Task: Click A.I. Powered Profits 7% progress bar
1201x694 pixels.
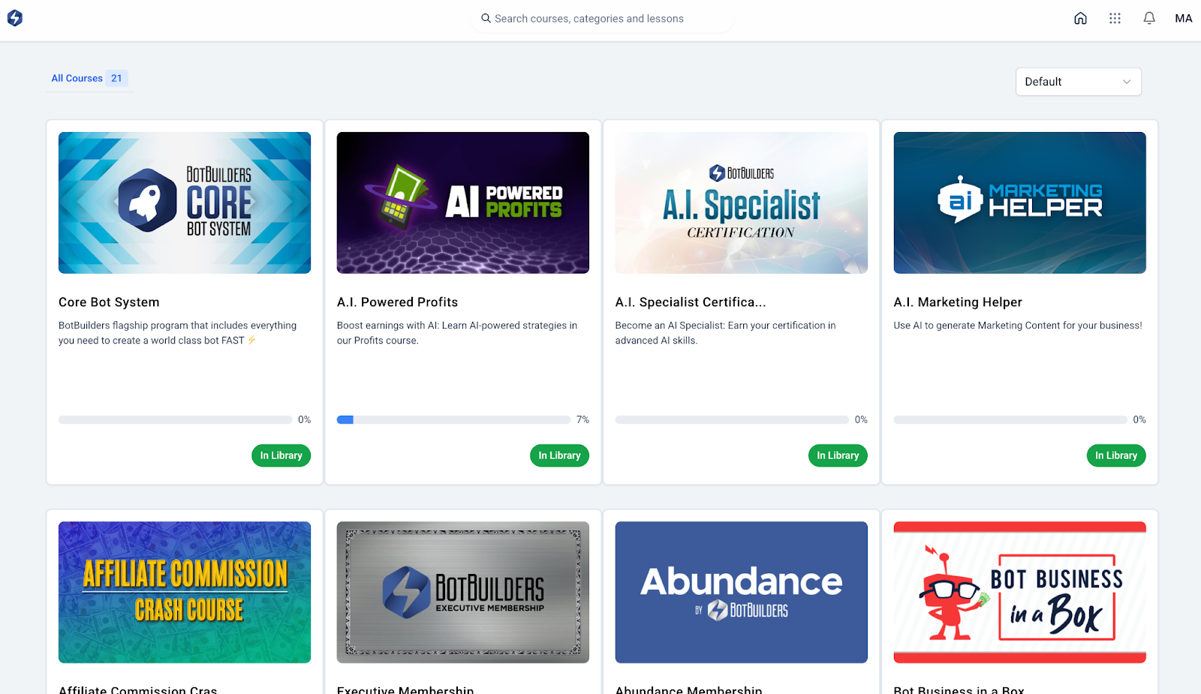Action: (453, 419)
